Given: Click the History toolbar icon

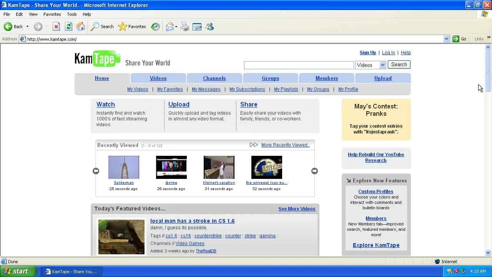Looking at the screenshot, I should 155,27.
